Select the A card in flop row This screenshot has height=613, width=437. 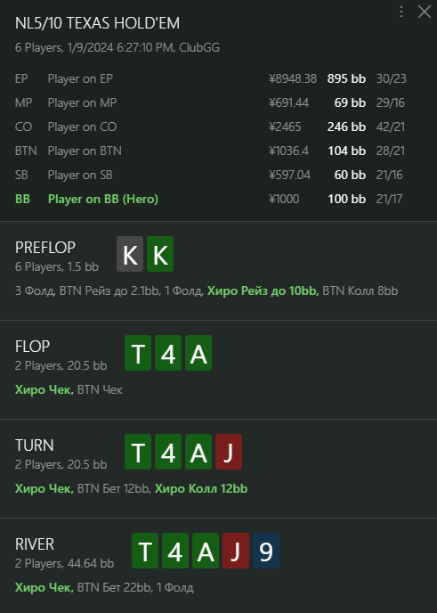coord(198,353)
